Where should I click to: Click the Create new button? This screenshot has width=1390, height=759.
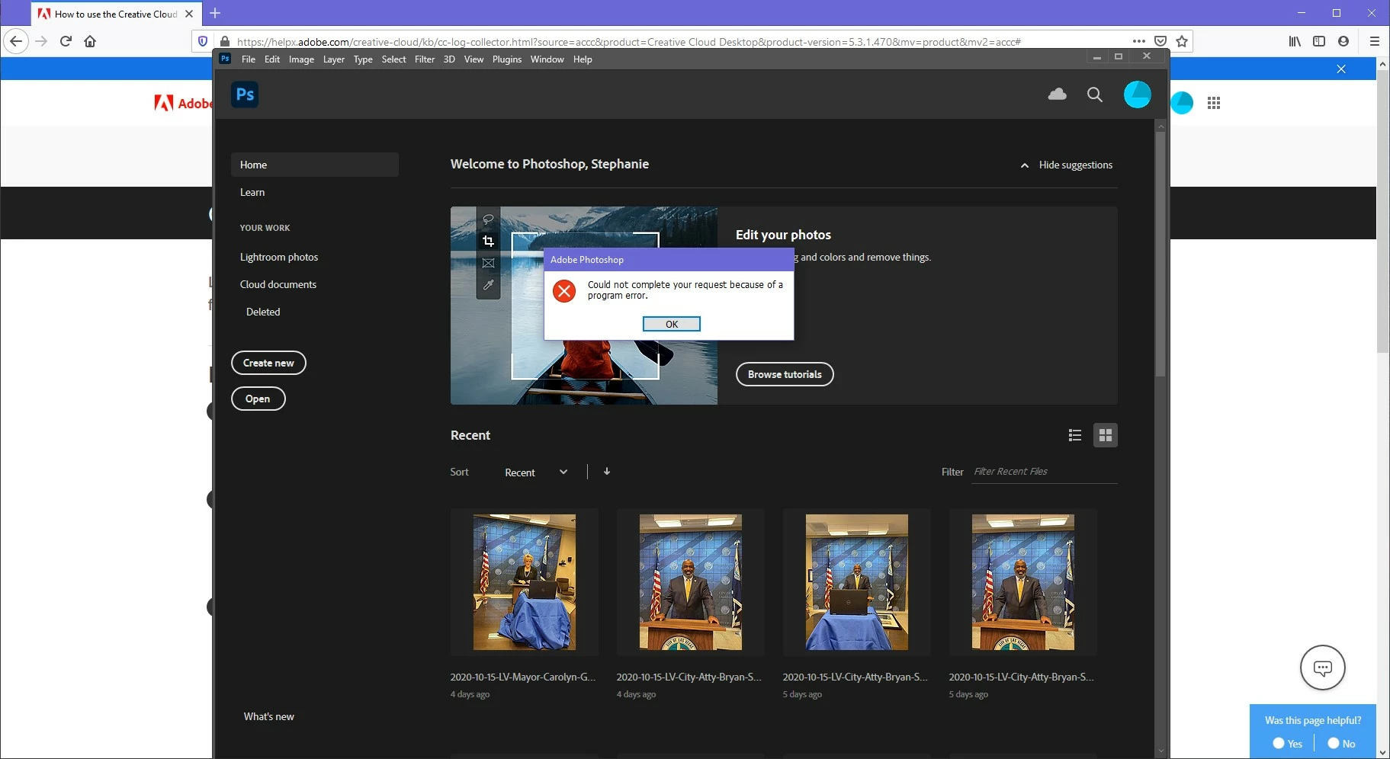click(268, 363)
